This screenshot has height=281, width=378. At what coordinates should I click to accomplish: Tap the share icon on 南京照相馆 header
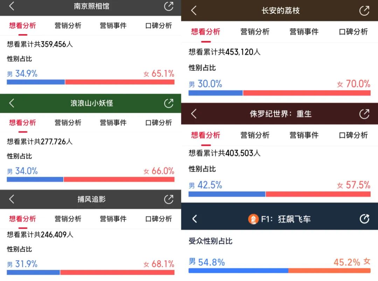169,6
